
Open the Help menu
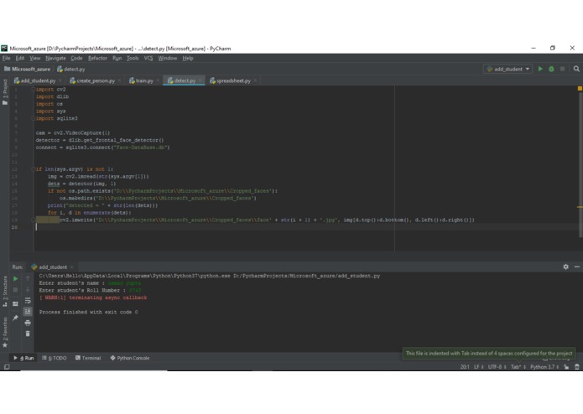click(188, 59)
